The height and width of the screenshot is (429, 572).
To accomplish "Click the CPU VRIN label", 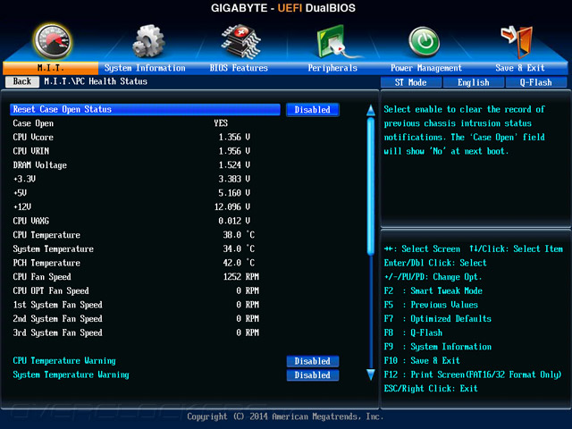I will click(31, 151).
